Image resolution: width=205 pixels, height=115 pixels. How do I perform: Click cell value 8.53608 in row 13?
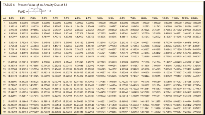click(x=145, y=69)
